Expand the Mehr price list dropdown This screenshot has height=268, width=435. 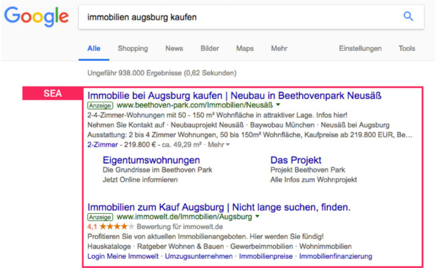[219, 145]
